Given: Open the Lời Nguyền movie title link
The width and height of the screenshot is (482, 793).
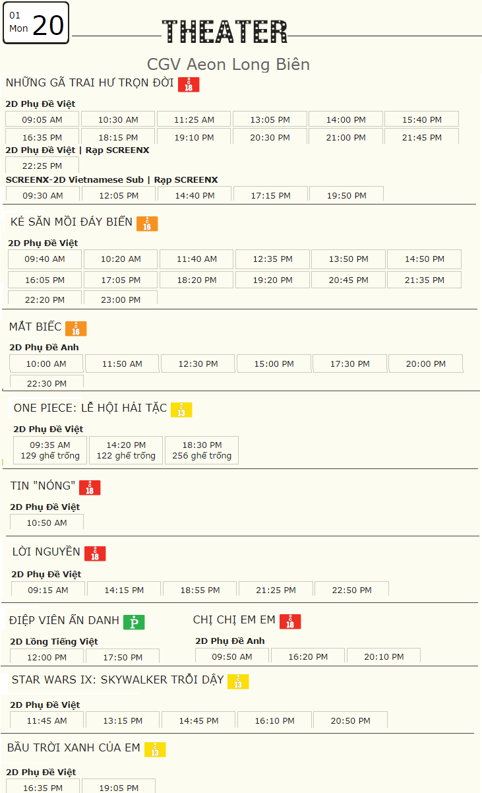Looking at the screenshot, I should tap(46, 552).
